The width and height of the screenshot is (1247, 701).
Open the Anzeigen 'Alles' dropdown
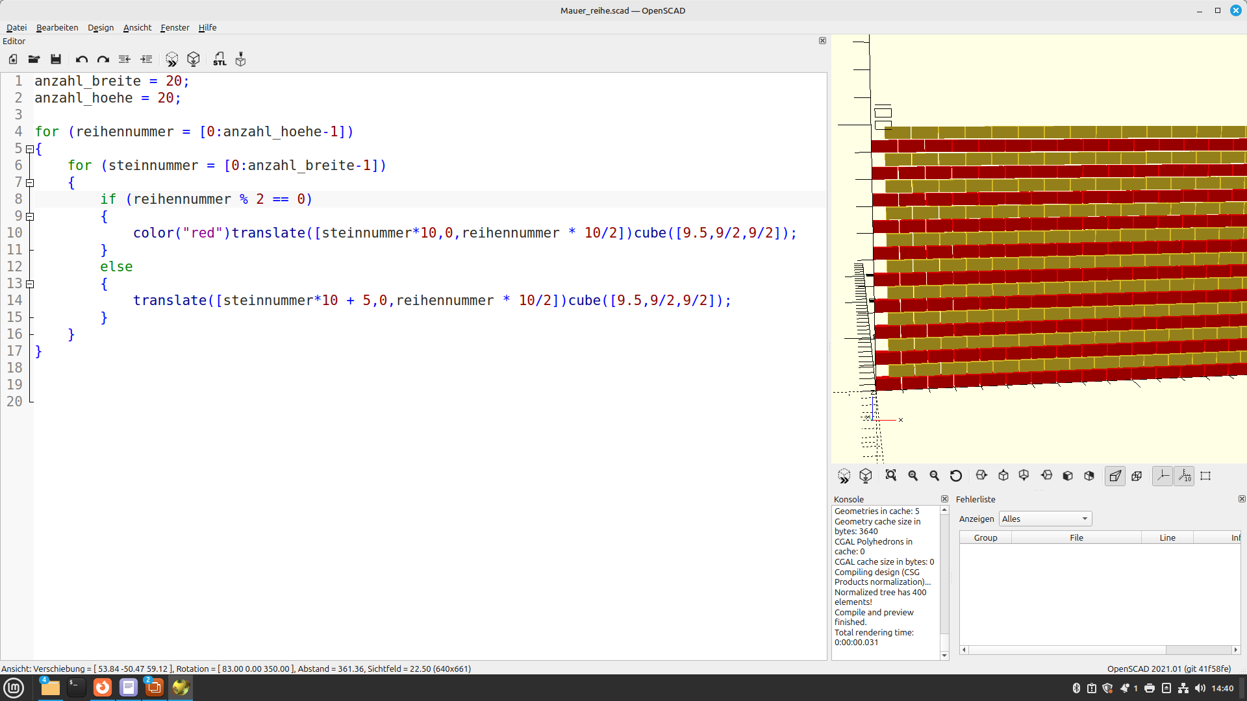point(1045,519)
